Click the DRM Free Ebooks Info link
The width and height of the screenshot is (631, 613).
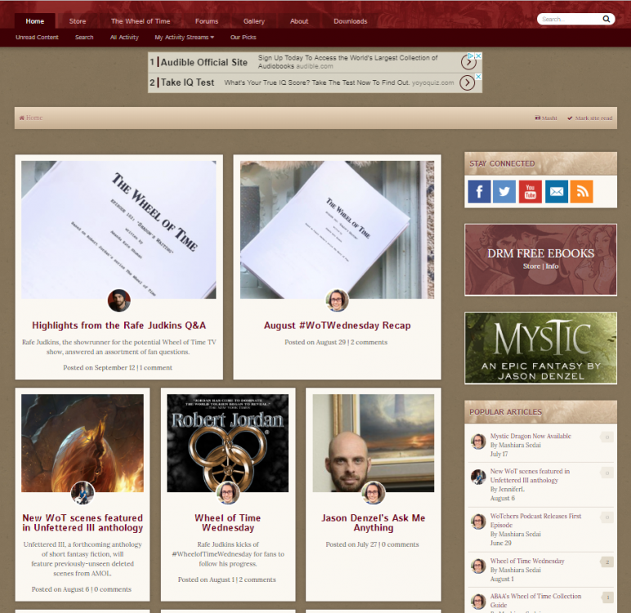click(553, 266)
